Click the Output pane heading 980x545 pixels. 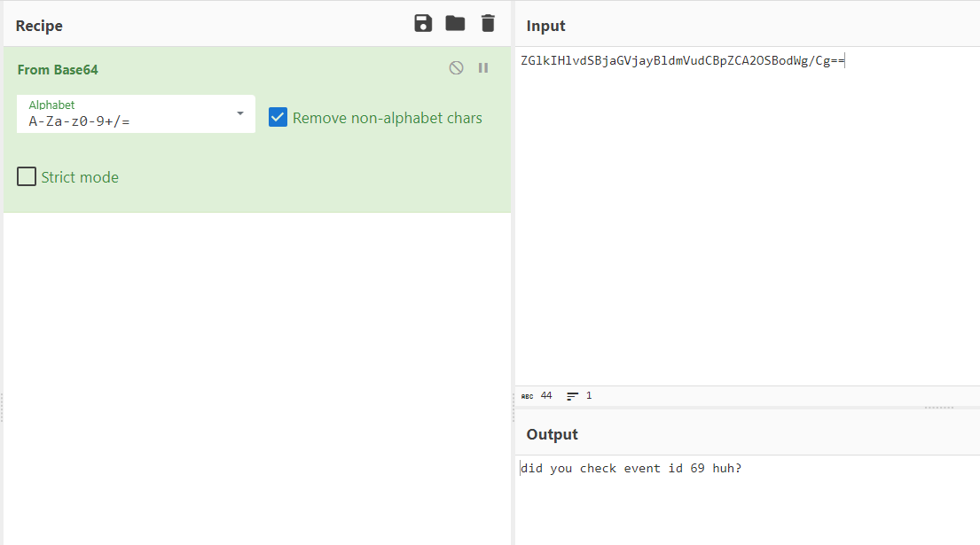(552, 434)
